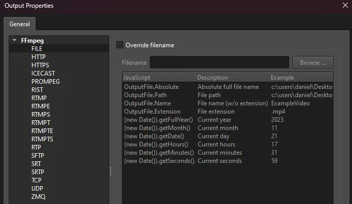Select HTTP output protocol
This screenshot has height=204, width=352.
pyautogui.click(x=59, y=57)
